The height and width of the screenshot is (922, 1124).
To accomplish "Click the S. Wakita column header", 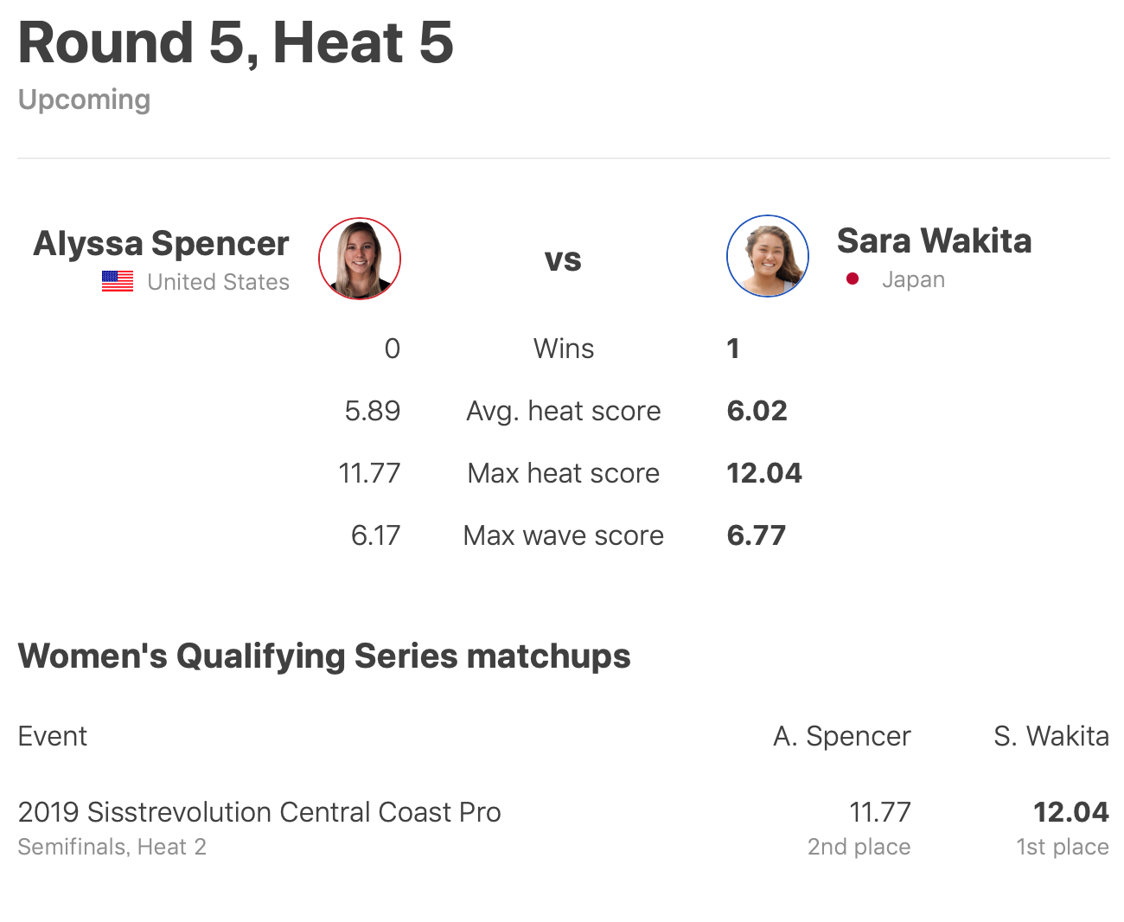I will [1051, 736].
